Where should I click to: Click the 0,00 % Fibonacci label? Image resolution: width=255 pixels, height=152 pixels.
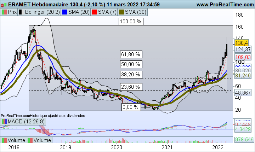tap(131, 107)
